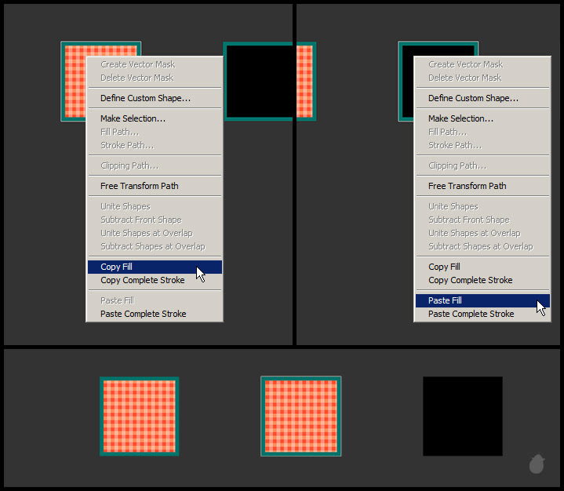
Task: Click Define Custom Shape in left menu
Action: (155, 98)
